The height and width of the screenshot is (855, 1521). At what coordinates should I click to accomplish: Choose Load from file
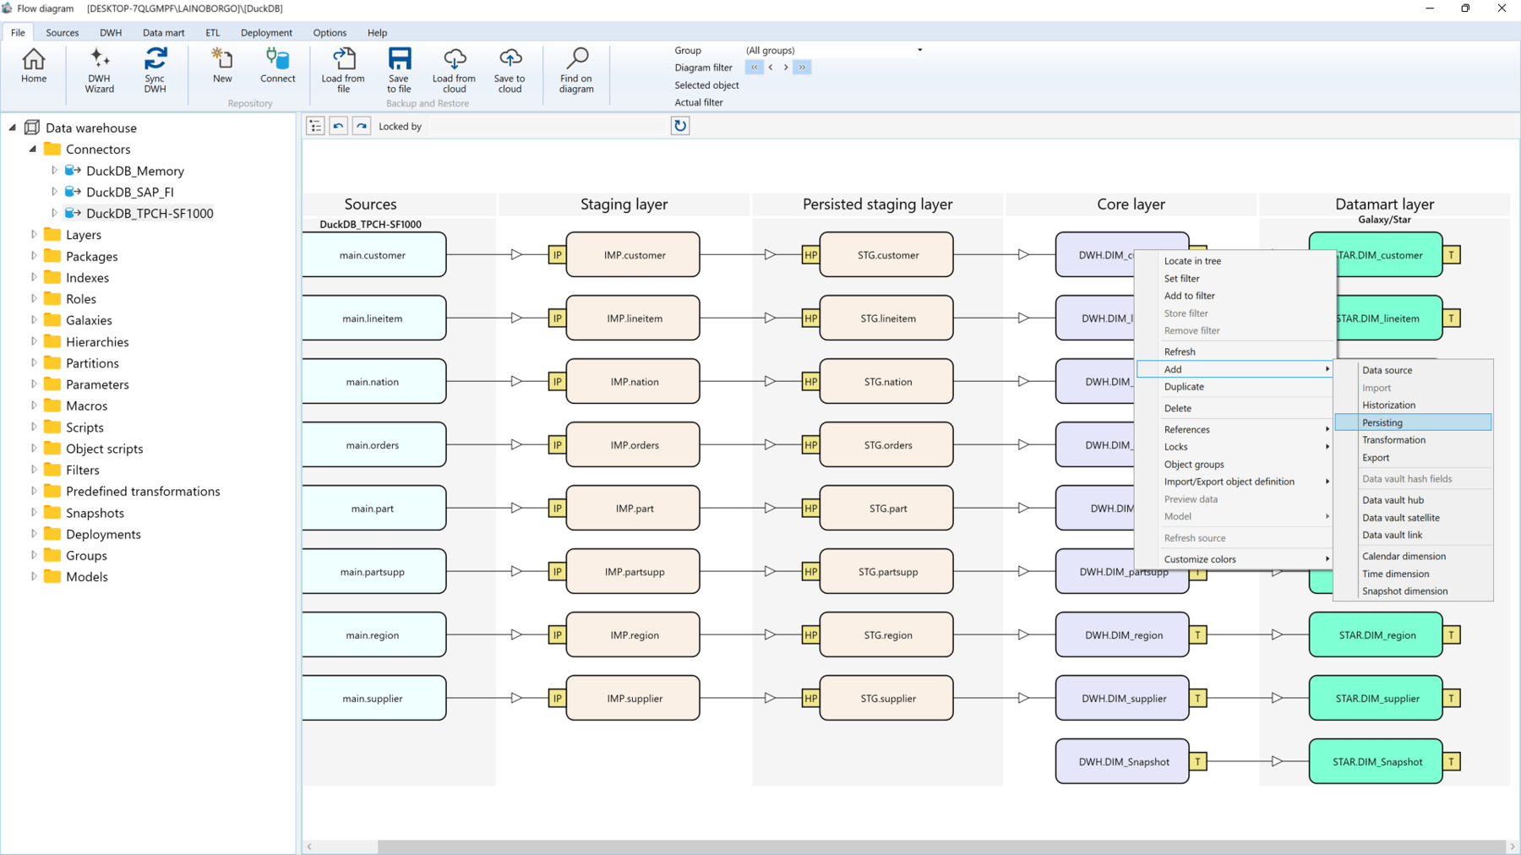(343, 70)
